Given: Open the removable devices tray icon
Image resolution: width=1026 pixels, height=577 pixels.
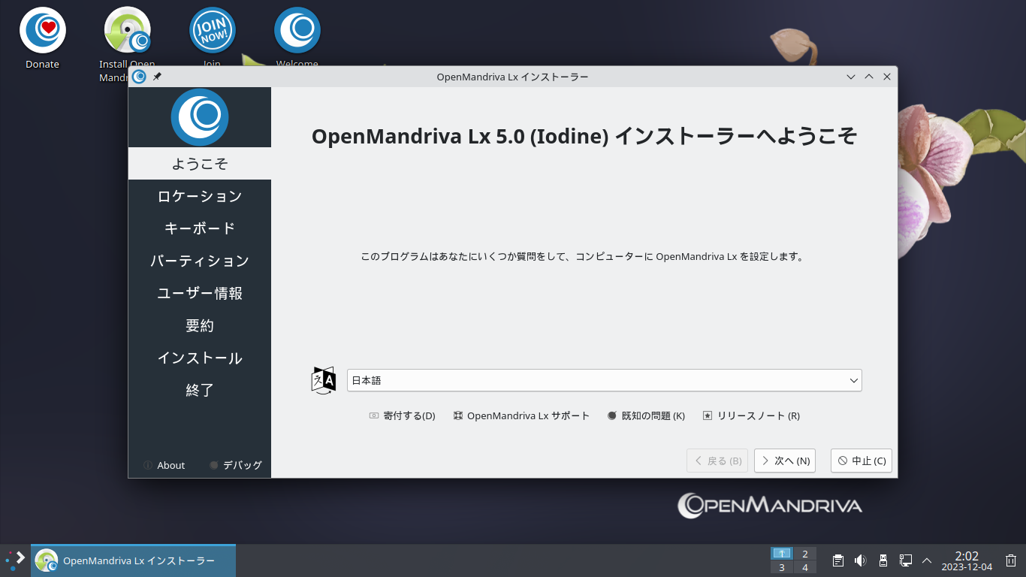Looking at the screenshot, I should click(x=883, y=560).
